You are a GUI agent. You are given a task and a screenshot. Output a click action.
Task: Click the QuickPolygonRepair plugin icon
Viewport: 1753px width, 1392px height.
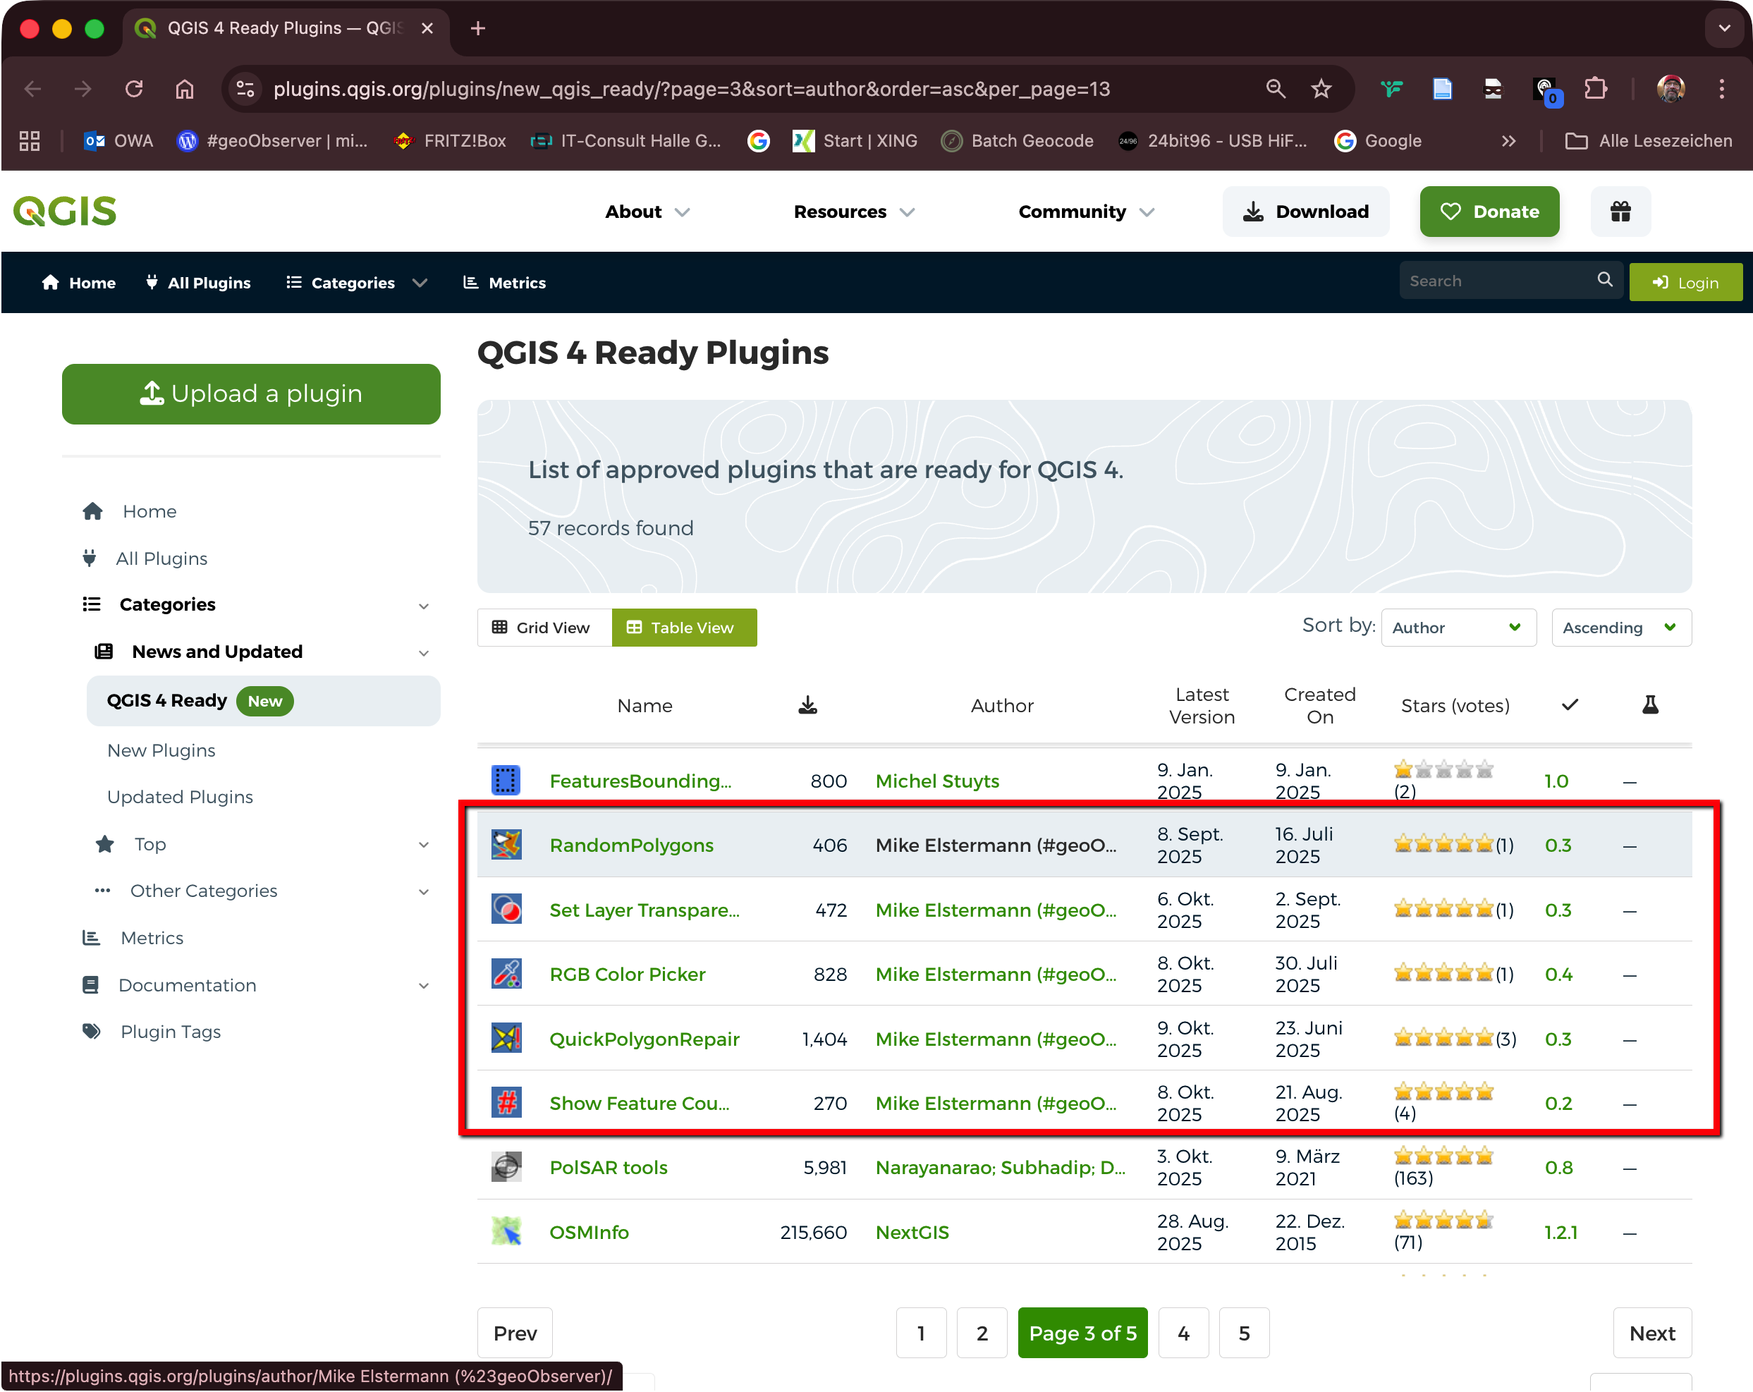pyautogui.click(x=506, y=1038)
